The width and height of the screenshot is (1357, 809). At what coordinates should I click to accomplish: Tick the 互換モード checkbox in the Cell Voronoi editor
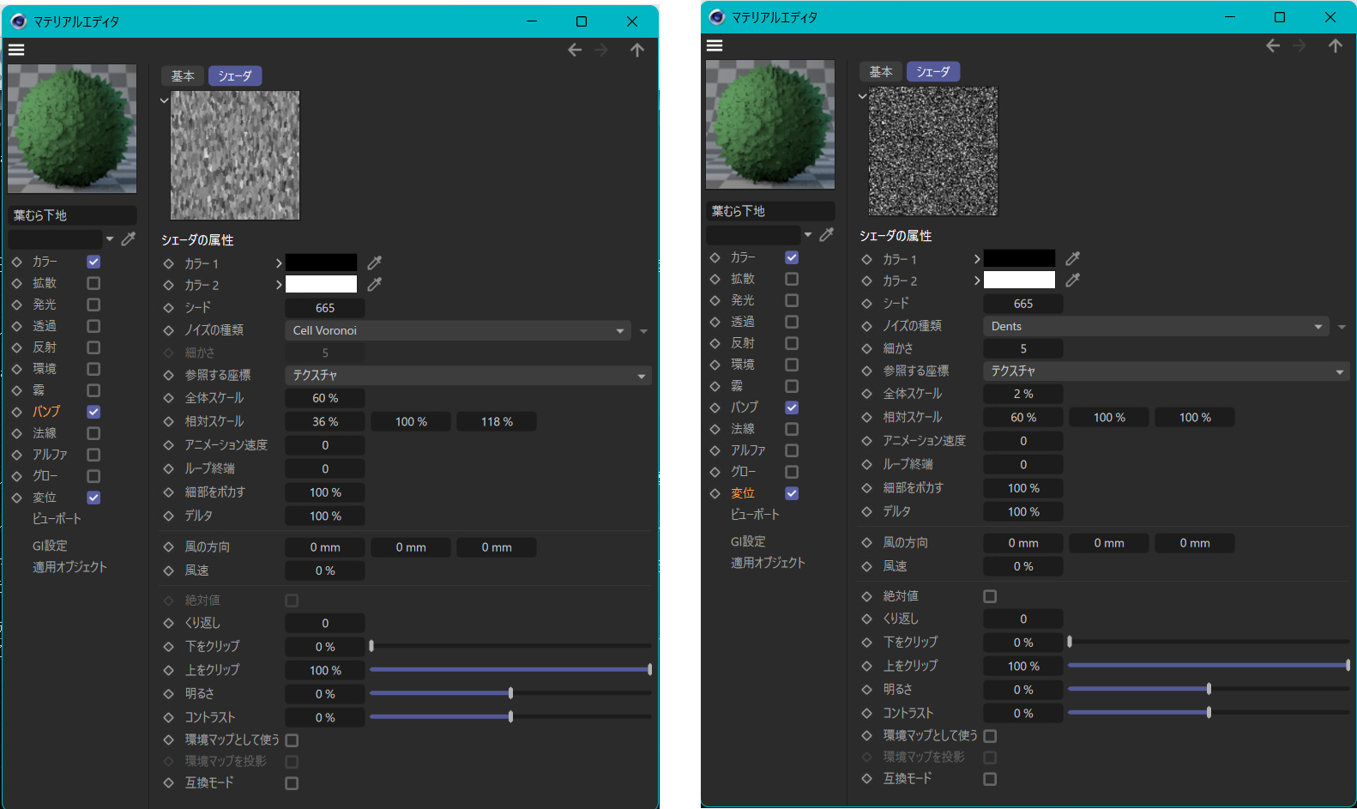coord(292,783)
